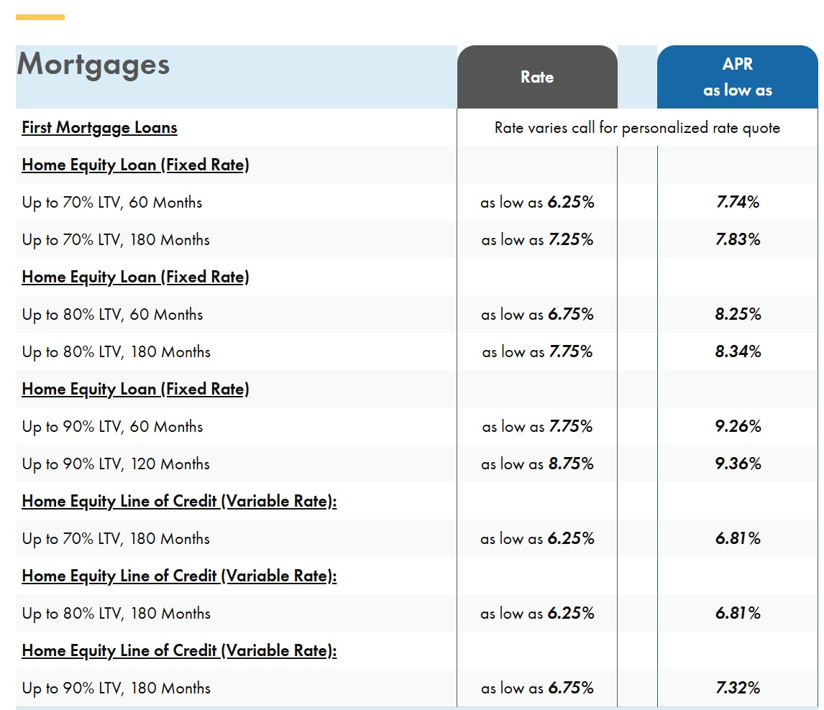Click Line of Credit link above 80% LTV row

coord(179,576)
